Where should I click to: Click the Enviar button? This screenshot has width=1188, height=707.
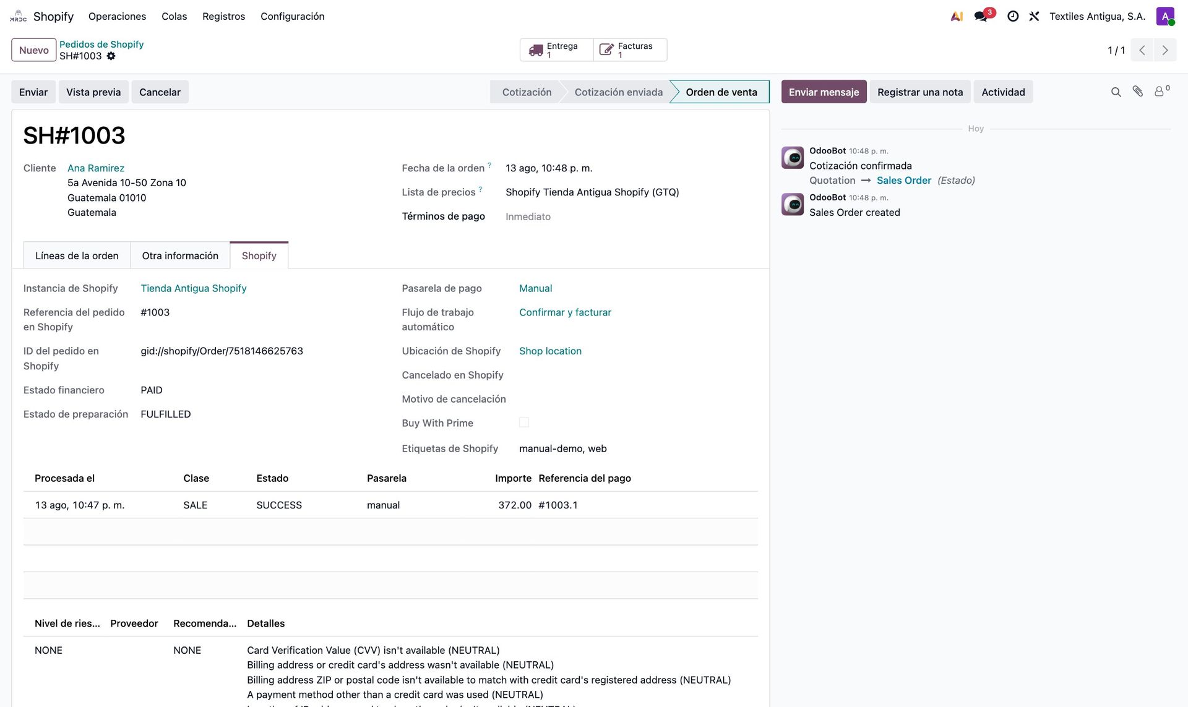tap(33, 92)
